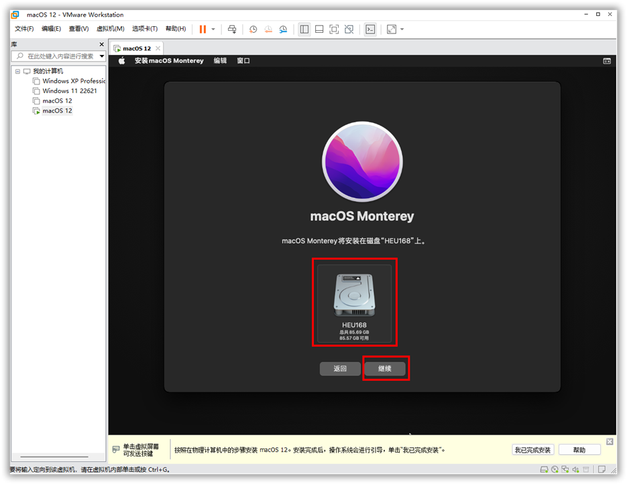This screenshot has width=627, height=484.
Task: Open the power options dropdown arrow beside Pause
Action: tap(213, 29)
